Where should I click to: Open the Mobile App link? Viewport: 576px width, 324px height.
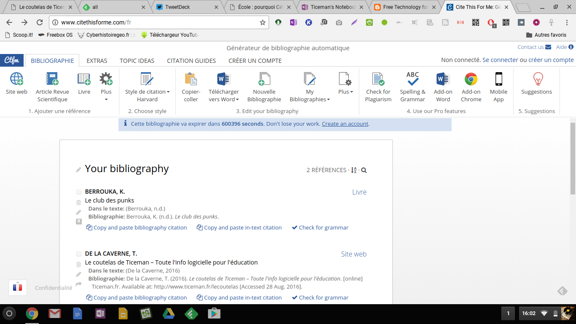498,87
